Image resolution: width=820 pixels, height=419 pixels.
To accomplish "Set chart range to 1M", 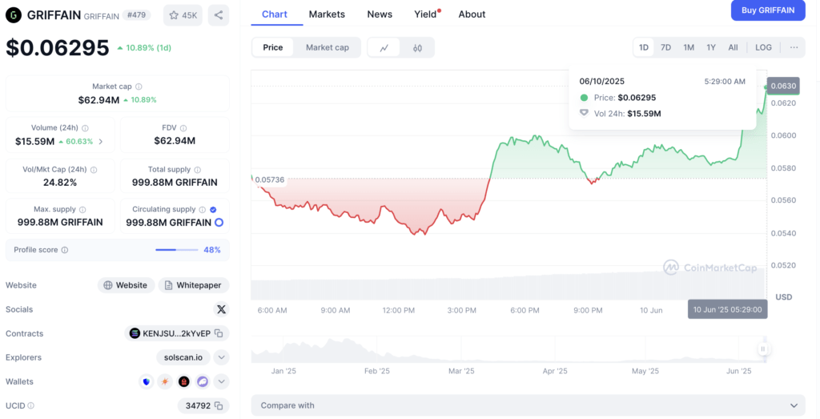I will pyautogui.click(x=689, y=47).
